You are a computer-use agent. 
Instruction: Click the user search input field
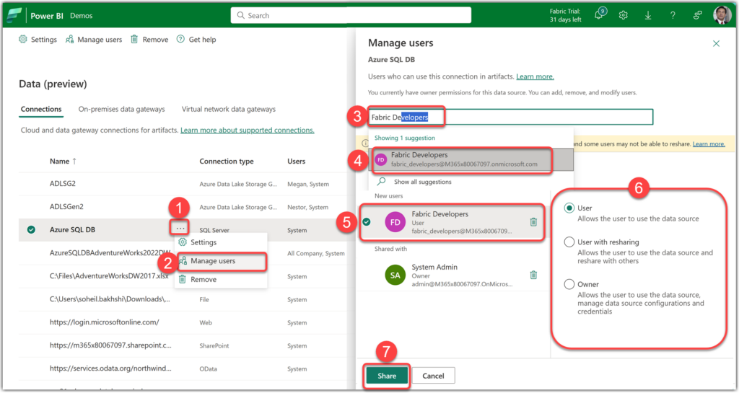pyautogui.click(x=510, y=117)
